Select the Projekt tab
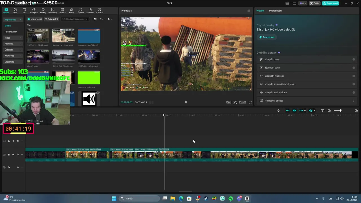This screenshot has height=203, width=361. 260,11
